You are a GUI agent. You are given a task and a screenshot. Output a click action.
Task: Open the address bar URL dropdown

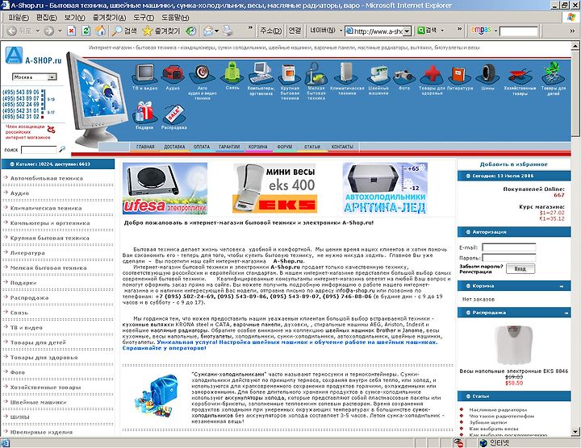pyautogui.click(x=407, y=31)
